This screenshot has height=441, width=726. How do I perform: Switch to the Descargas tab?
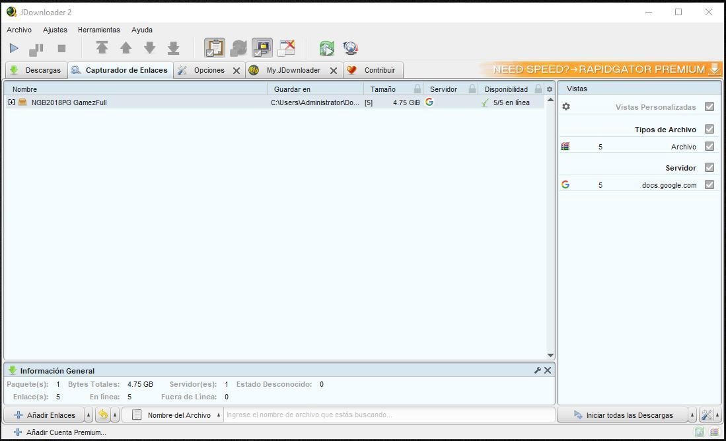click(36, 70)
